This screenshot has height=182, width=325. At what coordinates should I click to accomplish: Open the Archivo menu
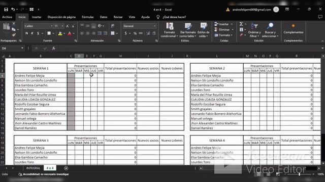pyautogui.click(x=7, y=17)
